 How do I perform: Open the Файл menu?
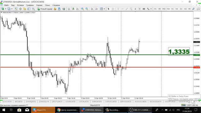tap(6, 5)
